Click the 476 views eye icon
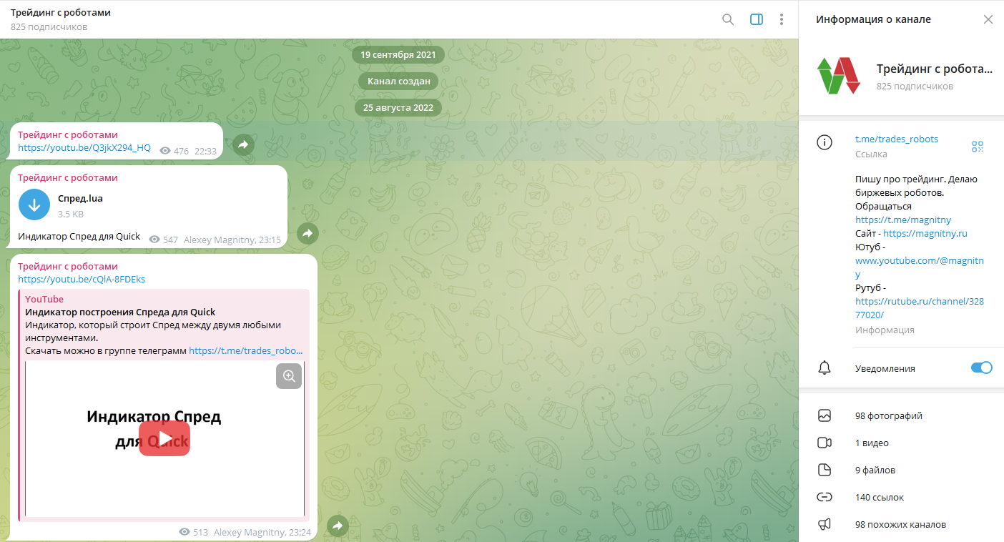 point(165,151)
